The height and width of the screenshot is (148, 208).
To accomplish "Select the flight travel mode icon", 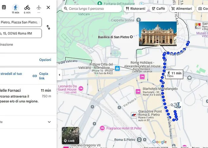I will [x=39, y=8].
